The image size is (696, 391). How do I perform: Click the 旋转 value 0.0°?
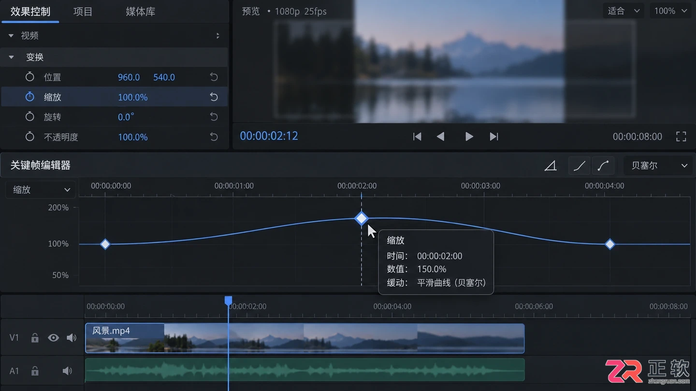126,117
